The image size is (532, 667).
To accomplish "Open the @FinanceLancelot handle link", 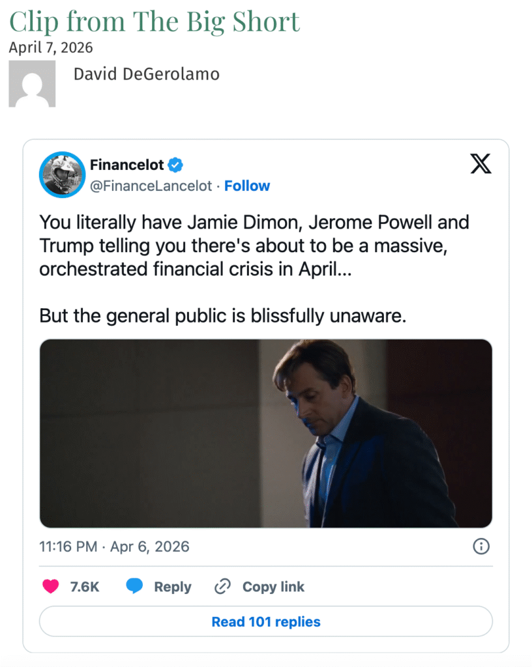I will point(151,186).
